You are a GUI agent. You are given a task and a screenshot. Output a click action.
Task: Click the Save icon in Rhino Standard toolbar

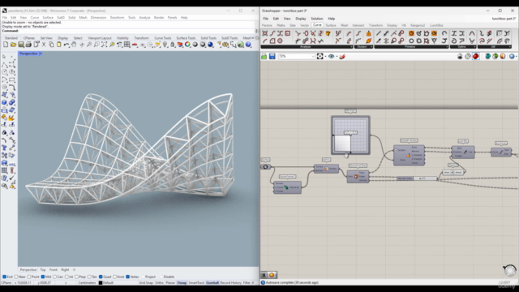pos(21,45)
